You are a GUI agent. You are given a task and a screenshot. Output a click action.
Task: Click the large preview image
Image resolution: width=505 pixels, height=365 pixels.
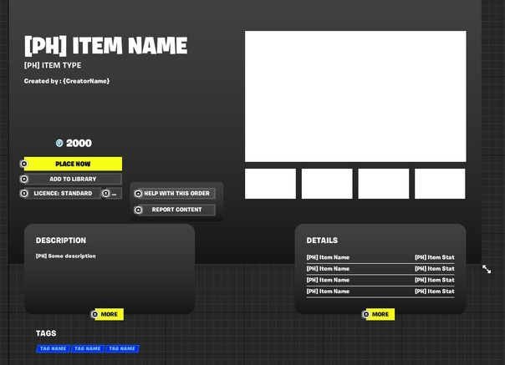[355, 96]
